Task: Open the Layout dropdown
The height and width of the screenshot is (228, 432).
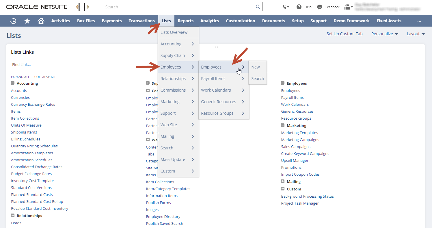Action: 415,34
